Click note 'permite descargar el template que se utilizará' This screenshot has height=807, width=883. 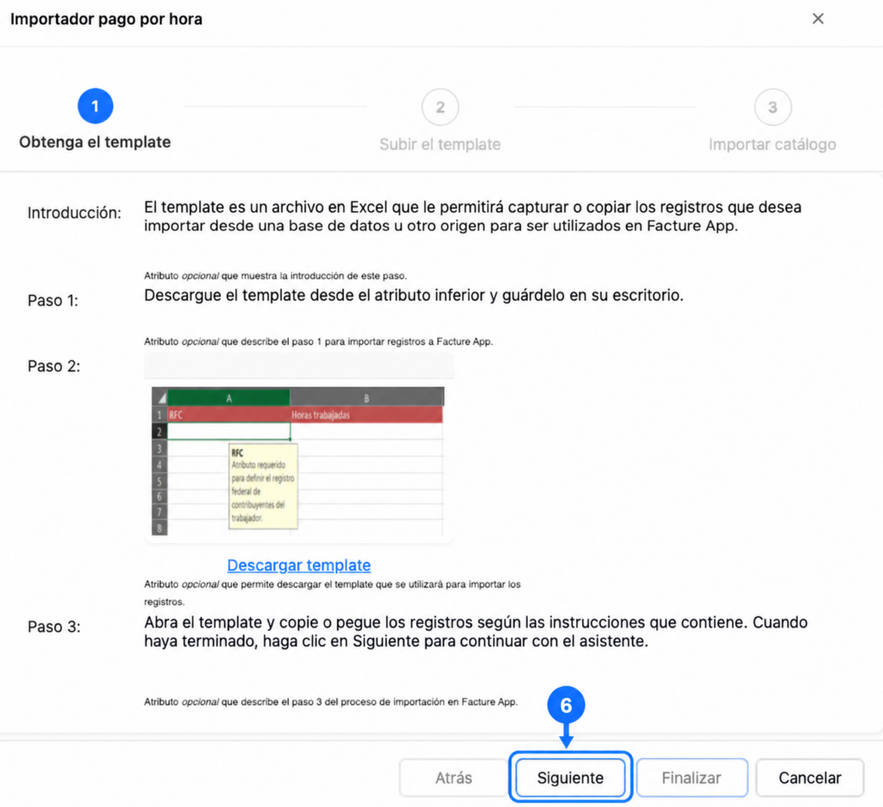[341, 585]
